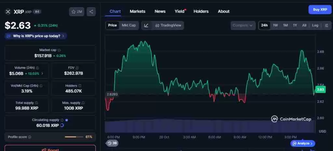The image size is (333, 151).
Task: Click Market cap info icon
Action: (x=59, y=50)
